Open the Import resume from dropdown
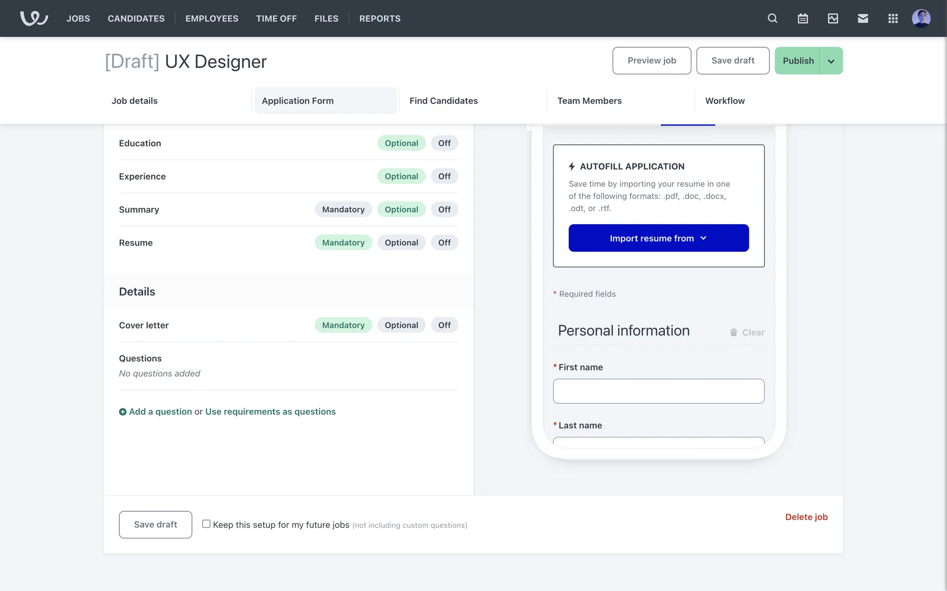 [658, 238]
